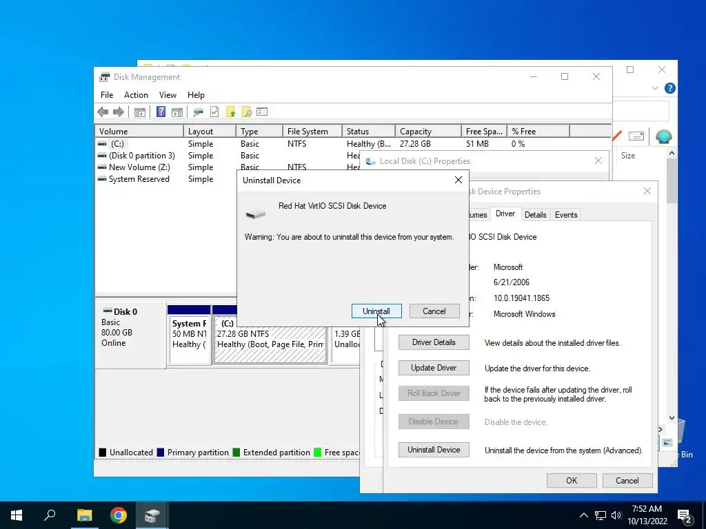Open the Windows Start menu
706x529 pixels.
[17, 515]
